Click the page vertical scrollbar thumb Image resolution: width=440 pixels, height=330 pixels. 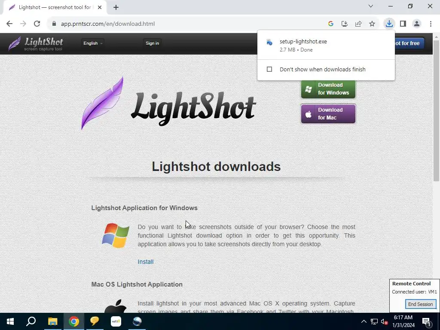click(436, 111)
